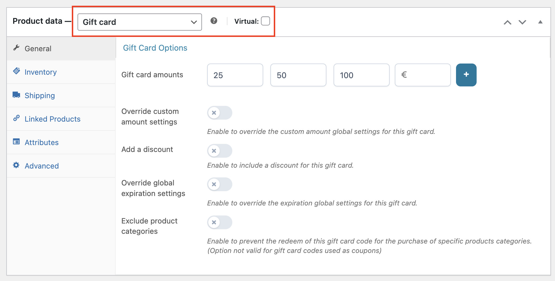Enable Override custom amount settings toggle

[220, 113]
